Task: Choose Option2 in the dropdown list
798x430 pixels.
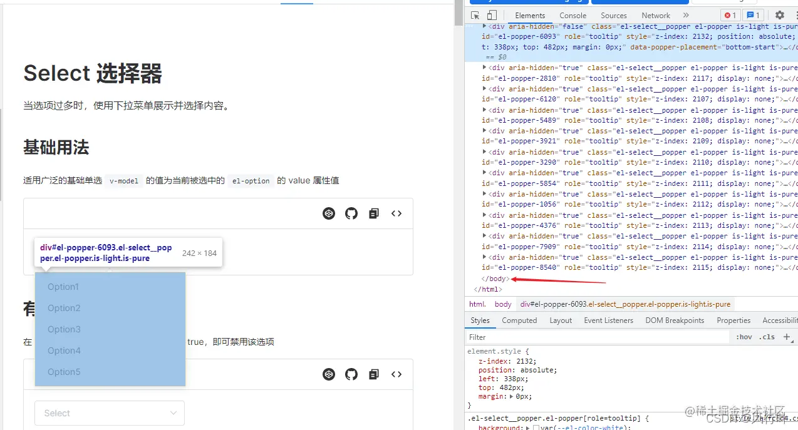Action: point(110,308)
